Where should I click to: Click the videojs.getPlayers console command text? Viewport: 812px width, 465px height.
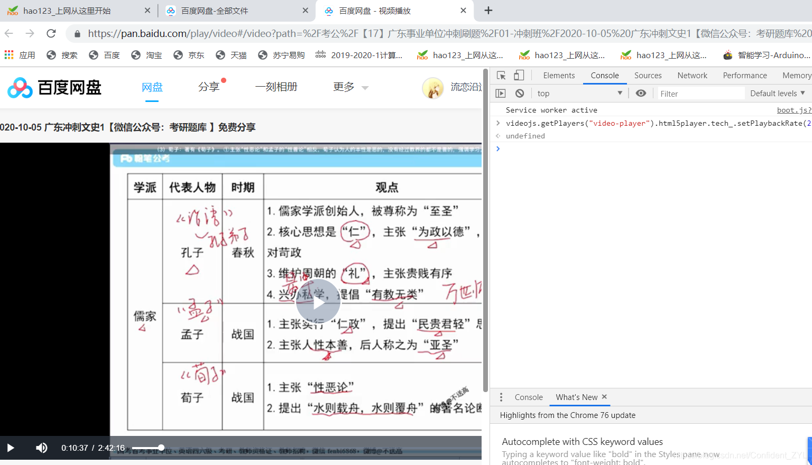(658, 123)
